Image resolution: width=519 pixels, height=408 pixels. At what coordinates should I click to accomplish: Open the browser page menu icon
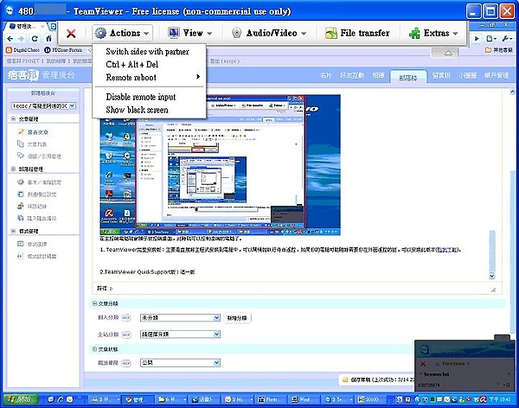click(x=491, y=39)
